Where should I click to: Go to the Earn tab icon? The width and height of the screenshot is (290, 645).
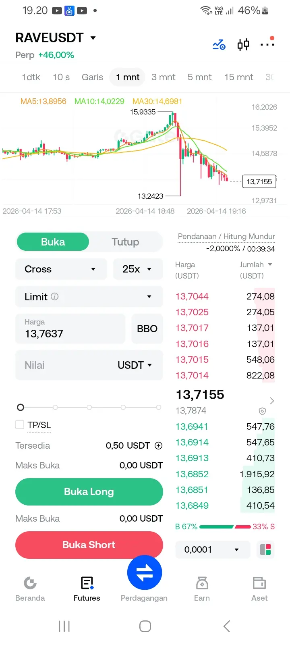(x=202, y=583)
